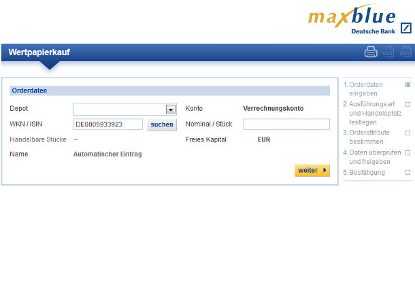Image resolution: width=415 pixels, height=306 pixels.
Task: Click the rightmost document icon in the header
Action: [x=406, y=52]
